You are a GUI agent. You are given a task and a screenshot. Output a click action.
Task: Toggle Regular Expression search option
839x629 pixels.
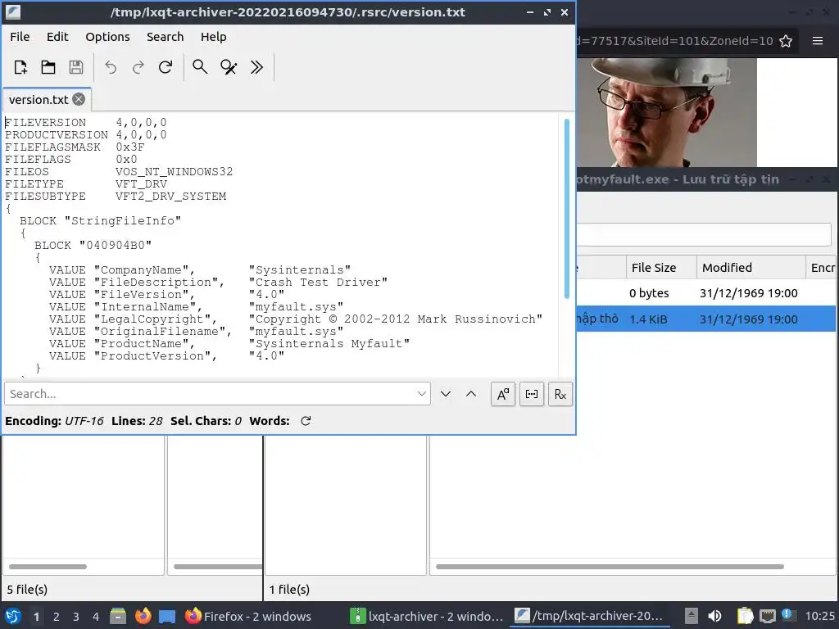pos(560,394)
